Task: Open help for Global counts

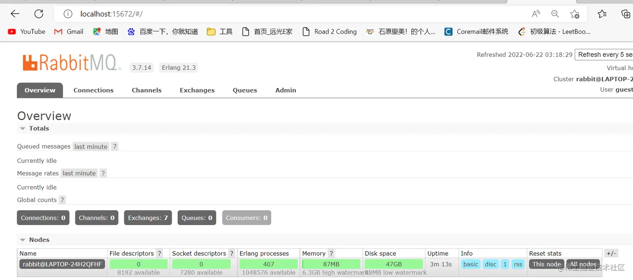Action: (62, 200)
